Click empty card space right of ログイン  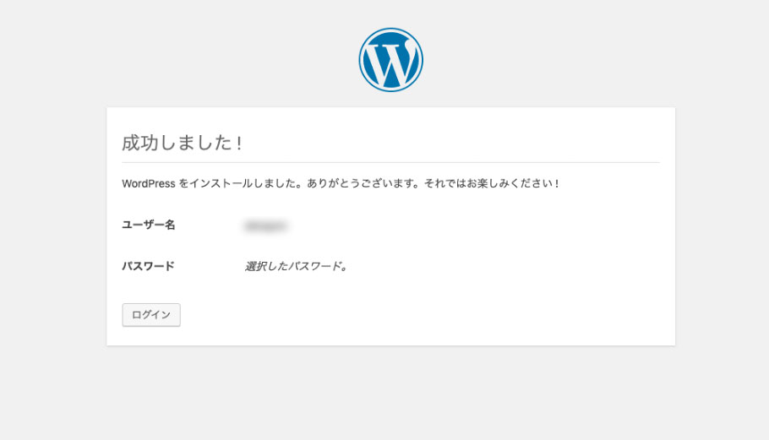(422, 314)
